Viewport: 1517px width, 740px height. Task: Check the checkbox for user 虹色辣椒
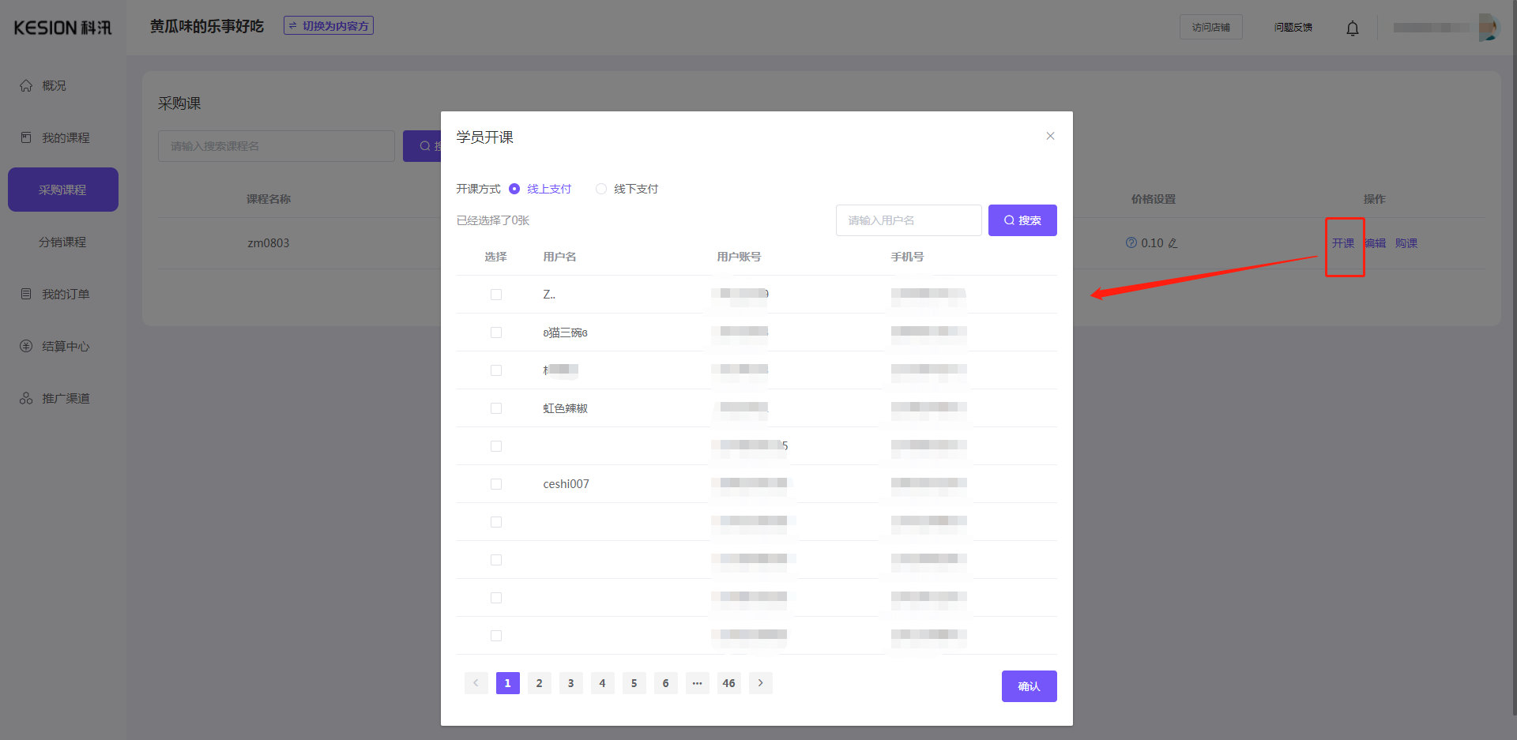[496, 408]
